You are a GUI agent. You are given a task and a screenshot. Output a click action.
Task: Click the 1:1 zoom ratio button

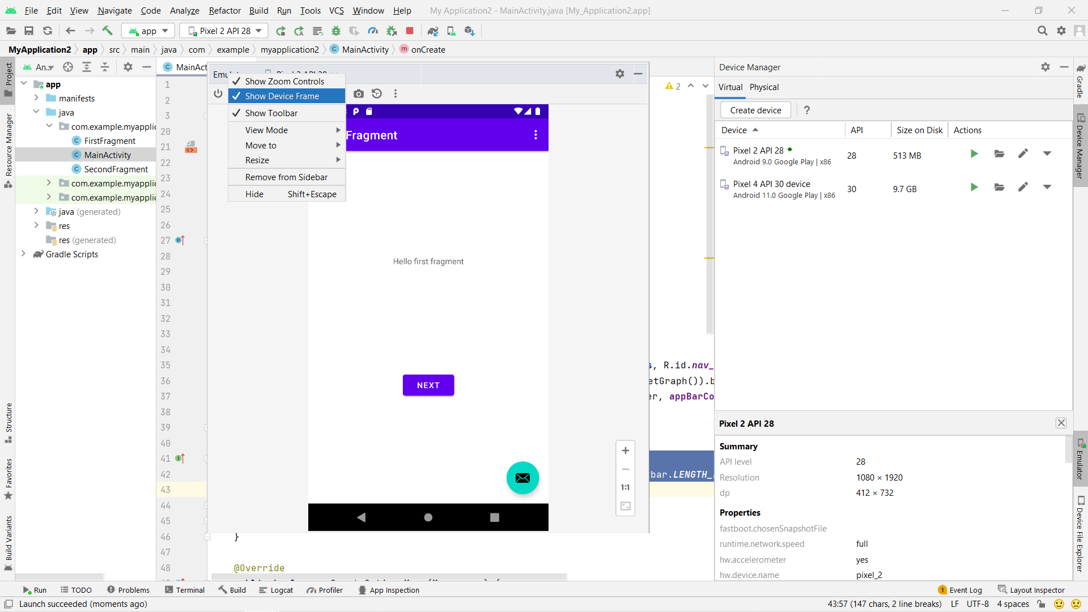pos(624,487)
